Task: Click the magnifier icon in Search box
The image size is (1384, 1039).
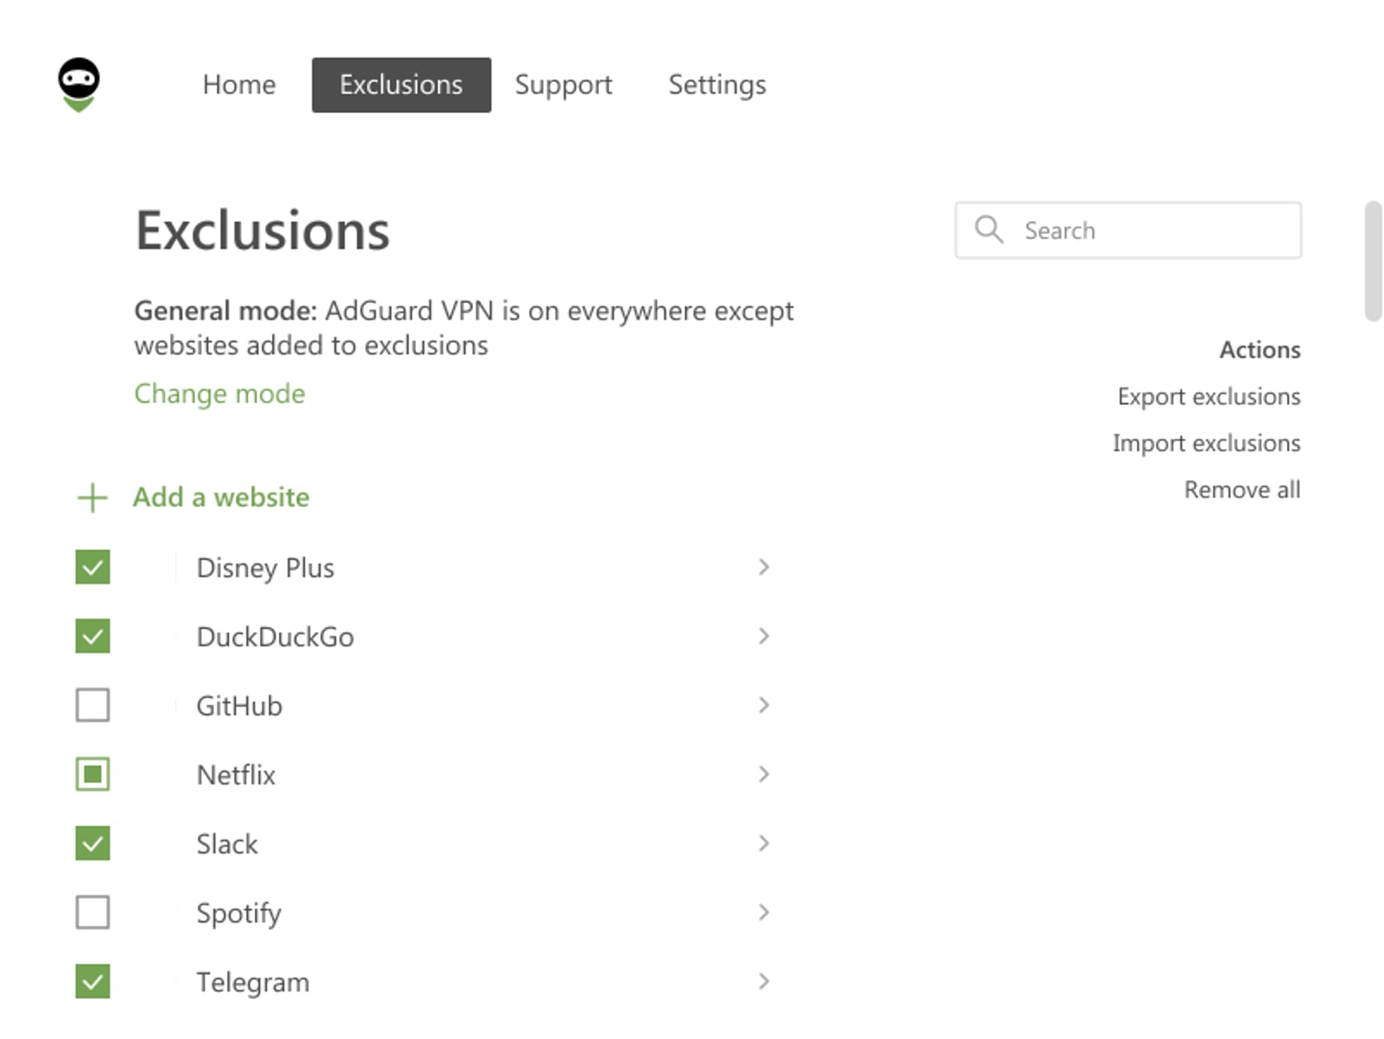Action: coord(988,229)
